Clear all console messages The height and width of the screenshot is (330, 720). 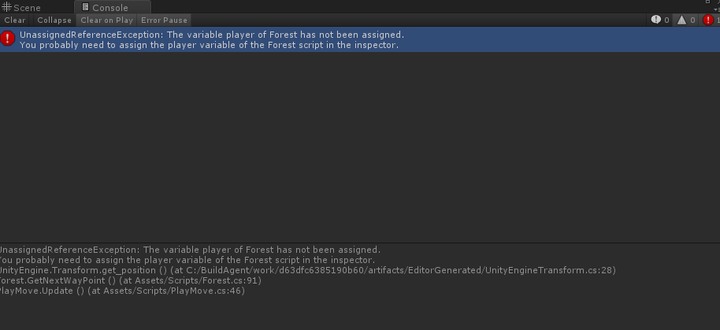(x=15, y=20)
